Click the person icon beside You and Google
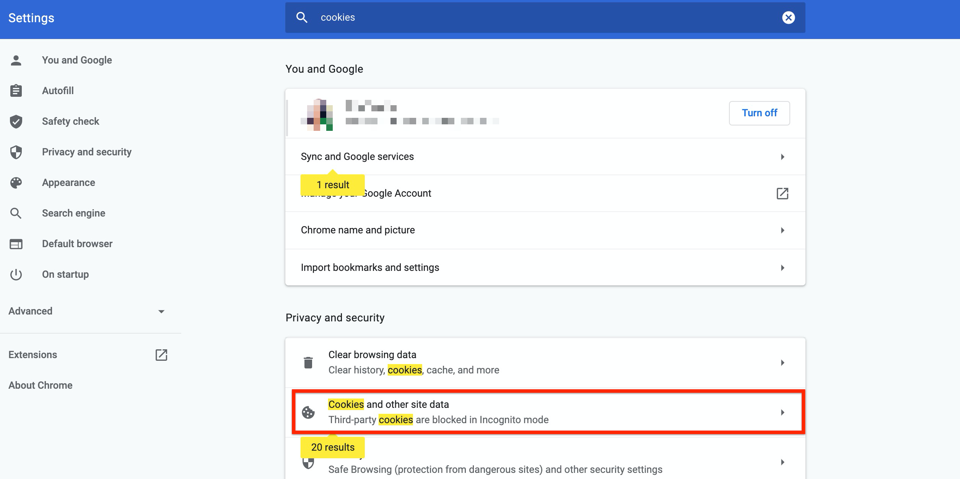 [x=16, y=60]
